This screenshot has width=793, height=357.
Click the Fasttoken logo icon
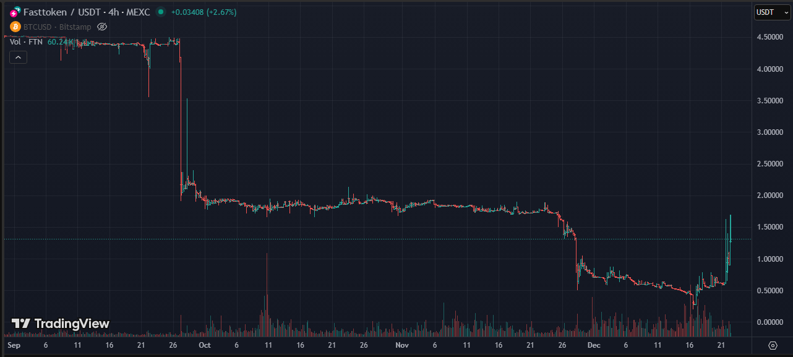click(14, 12)
